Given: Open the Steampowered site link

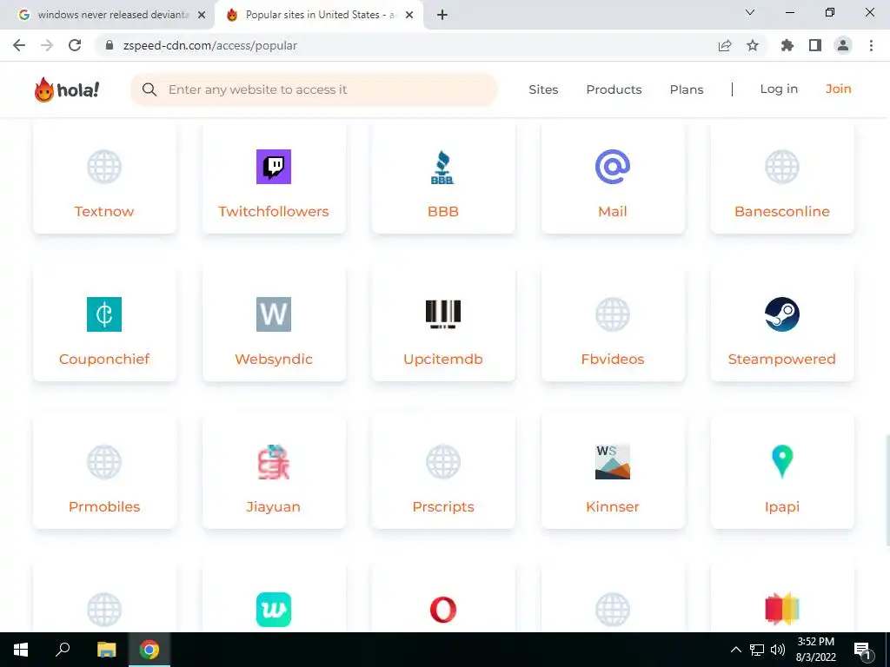Looking at the screenshot, I should click(782, 359).
